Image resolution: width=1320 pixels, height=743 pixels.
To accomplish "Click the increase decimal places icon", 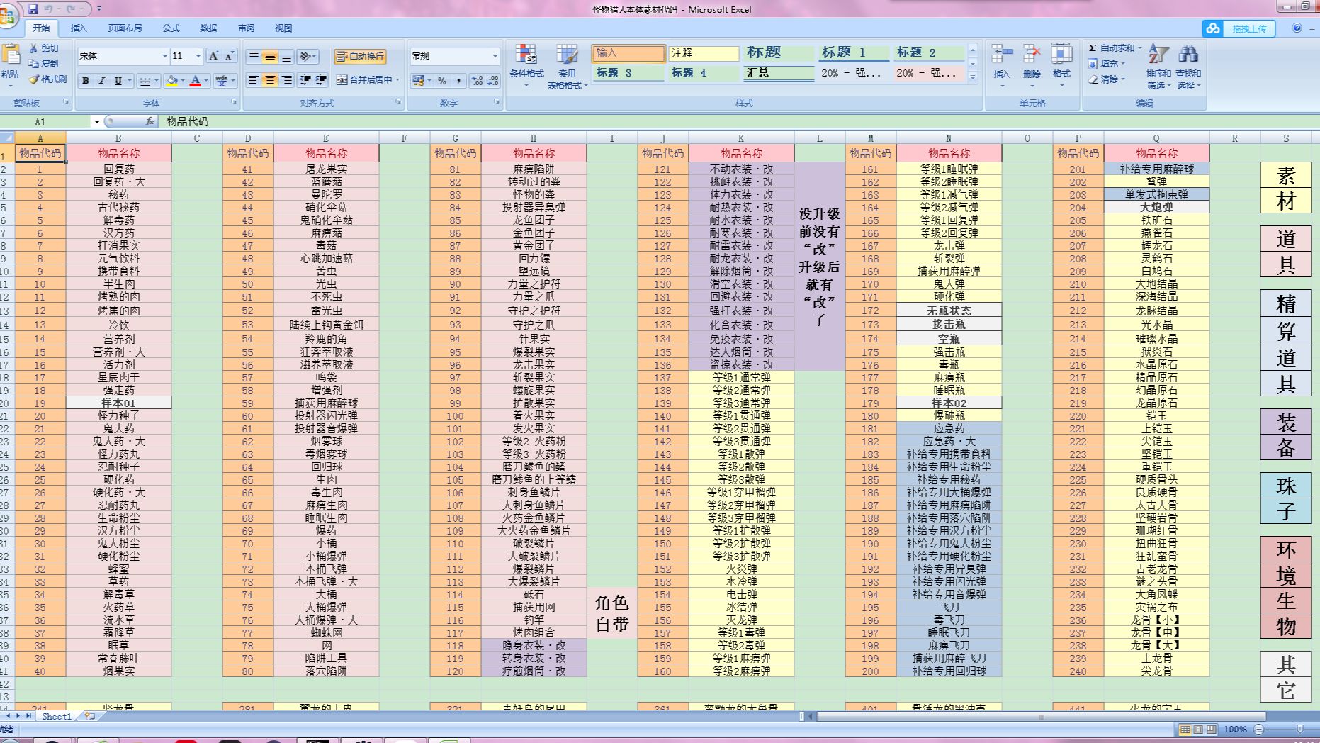I will (478, 81).
